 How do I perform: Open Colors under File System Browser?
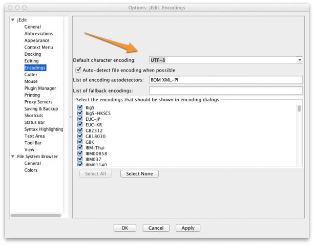pos(31,170)
